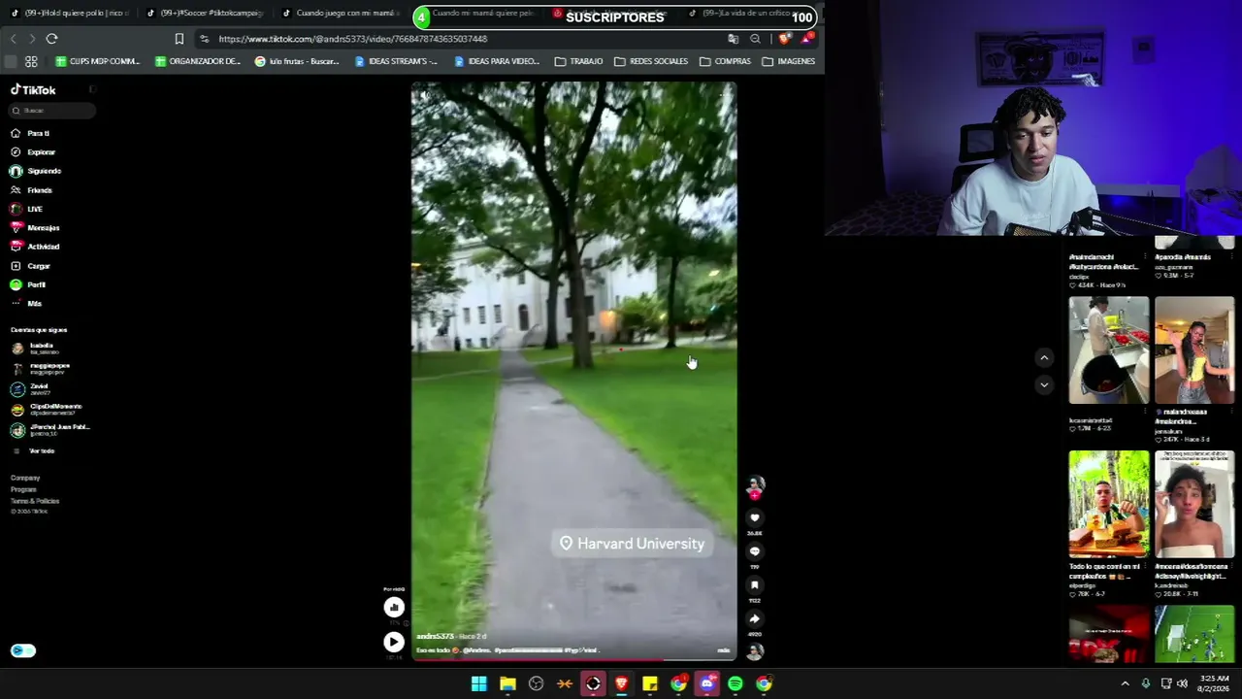Collapse the TikTok sidebar panel
1242x699 pixels.
point(92,90)
